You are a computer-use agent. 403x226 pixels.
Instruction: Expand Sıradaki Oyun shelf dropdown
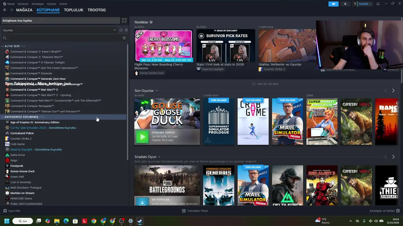[159, 157]
